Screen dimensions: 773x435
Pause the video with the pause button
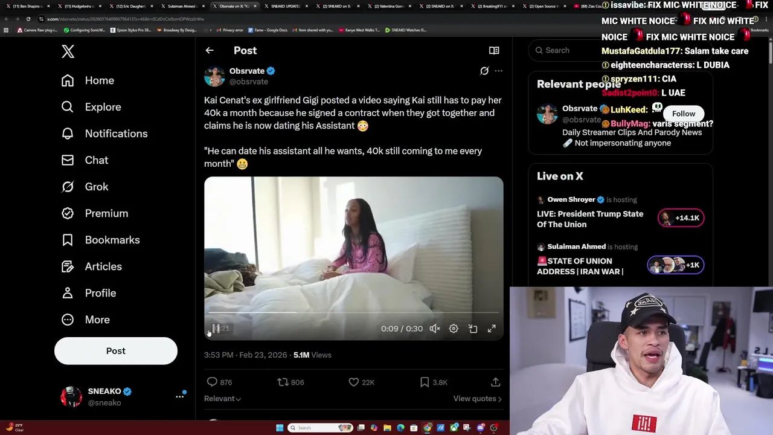[x=216, y=329]
